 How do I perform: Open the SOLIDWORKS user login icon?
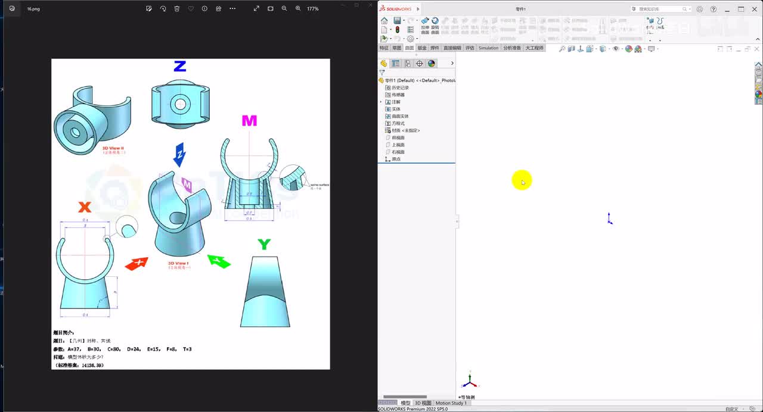tap(700, 9)
